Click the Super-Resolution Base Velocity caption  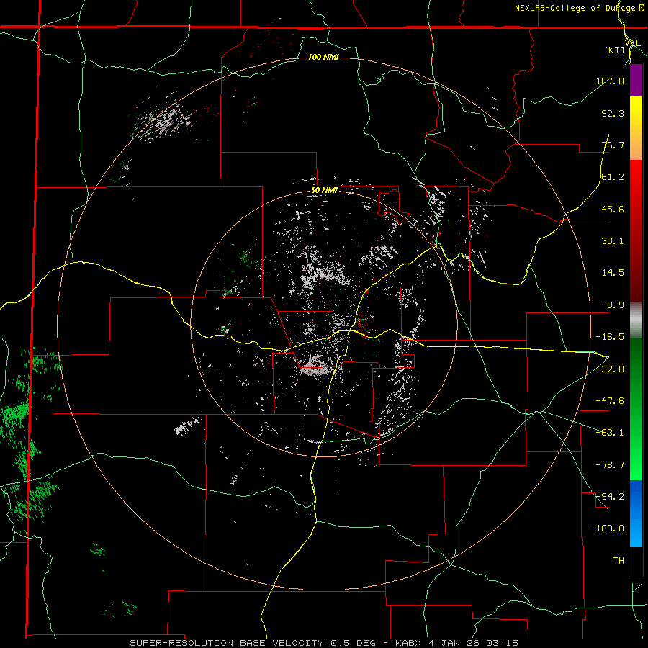click(x=323, y=643)
